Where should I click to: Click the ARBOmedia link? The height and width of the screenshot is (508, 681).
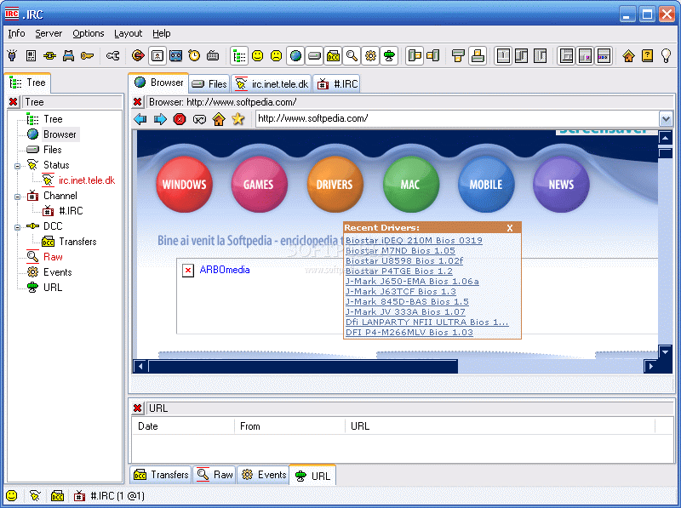225,270
